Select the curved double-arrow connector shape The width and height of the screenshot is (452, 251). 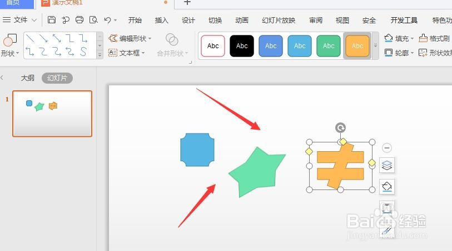70,52
